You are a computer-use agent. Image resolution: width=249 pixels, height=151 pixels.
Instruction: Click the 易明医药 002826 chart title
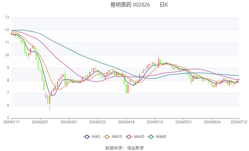click(x=130, y=5)
